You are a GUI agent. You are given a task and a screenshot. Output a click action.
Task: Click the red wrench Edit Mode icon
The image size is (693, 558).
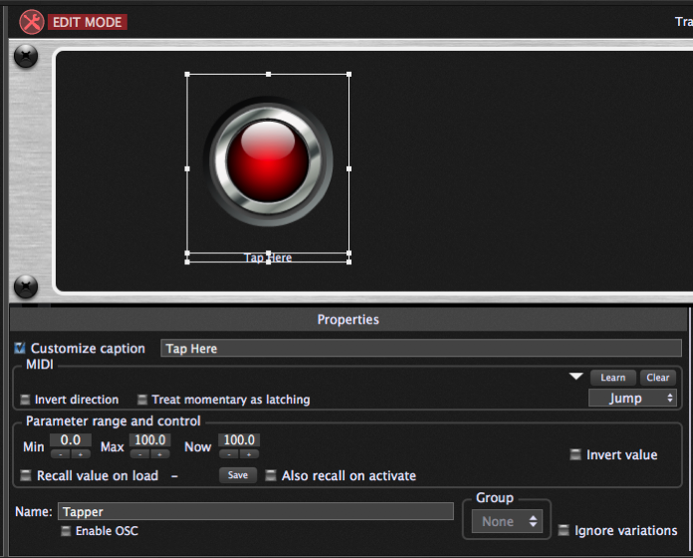[x=32, y=22]
